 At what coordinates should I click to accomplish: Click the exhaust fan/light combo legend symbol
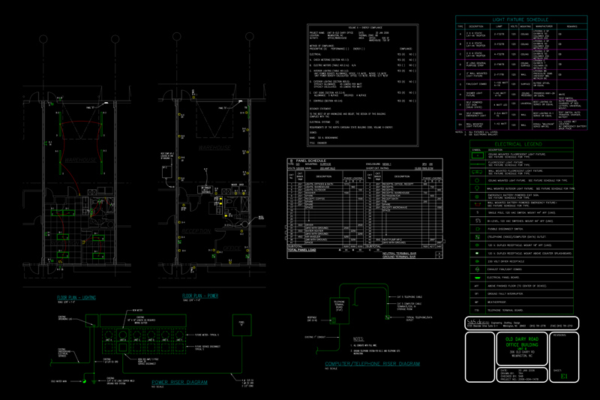coord(477,268)
